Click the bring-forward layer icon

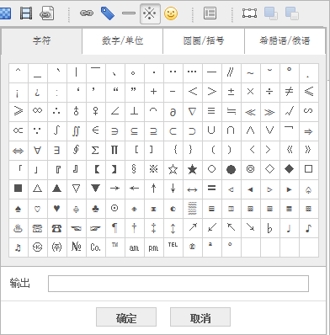pos(271,13)
